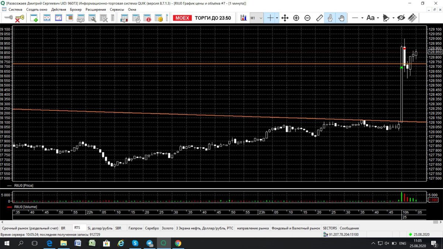443x249 pixels.
Task: Click the alert bell icon
Action: pos(386,18)
